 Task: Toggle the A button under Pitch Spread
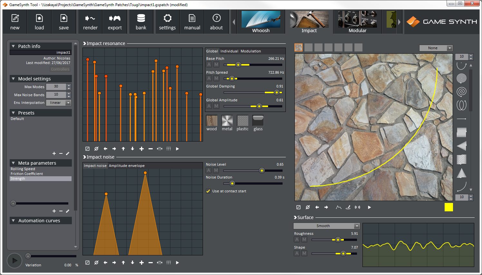click(x=209, y=78)
